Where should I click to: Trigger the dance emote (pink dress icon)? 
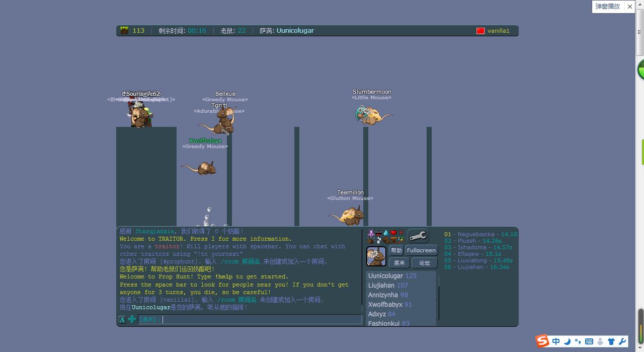click(x=371, y=233)
